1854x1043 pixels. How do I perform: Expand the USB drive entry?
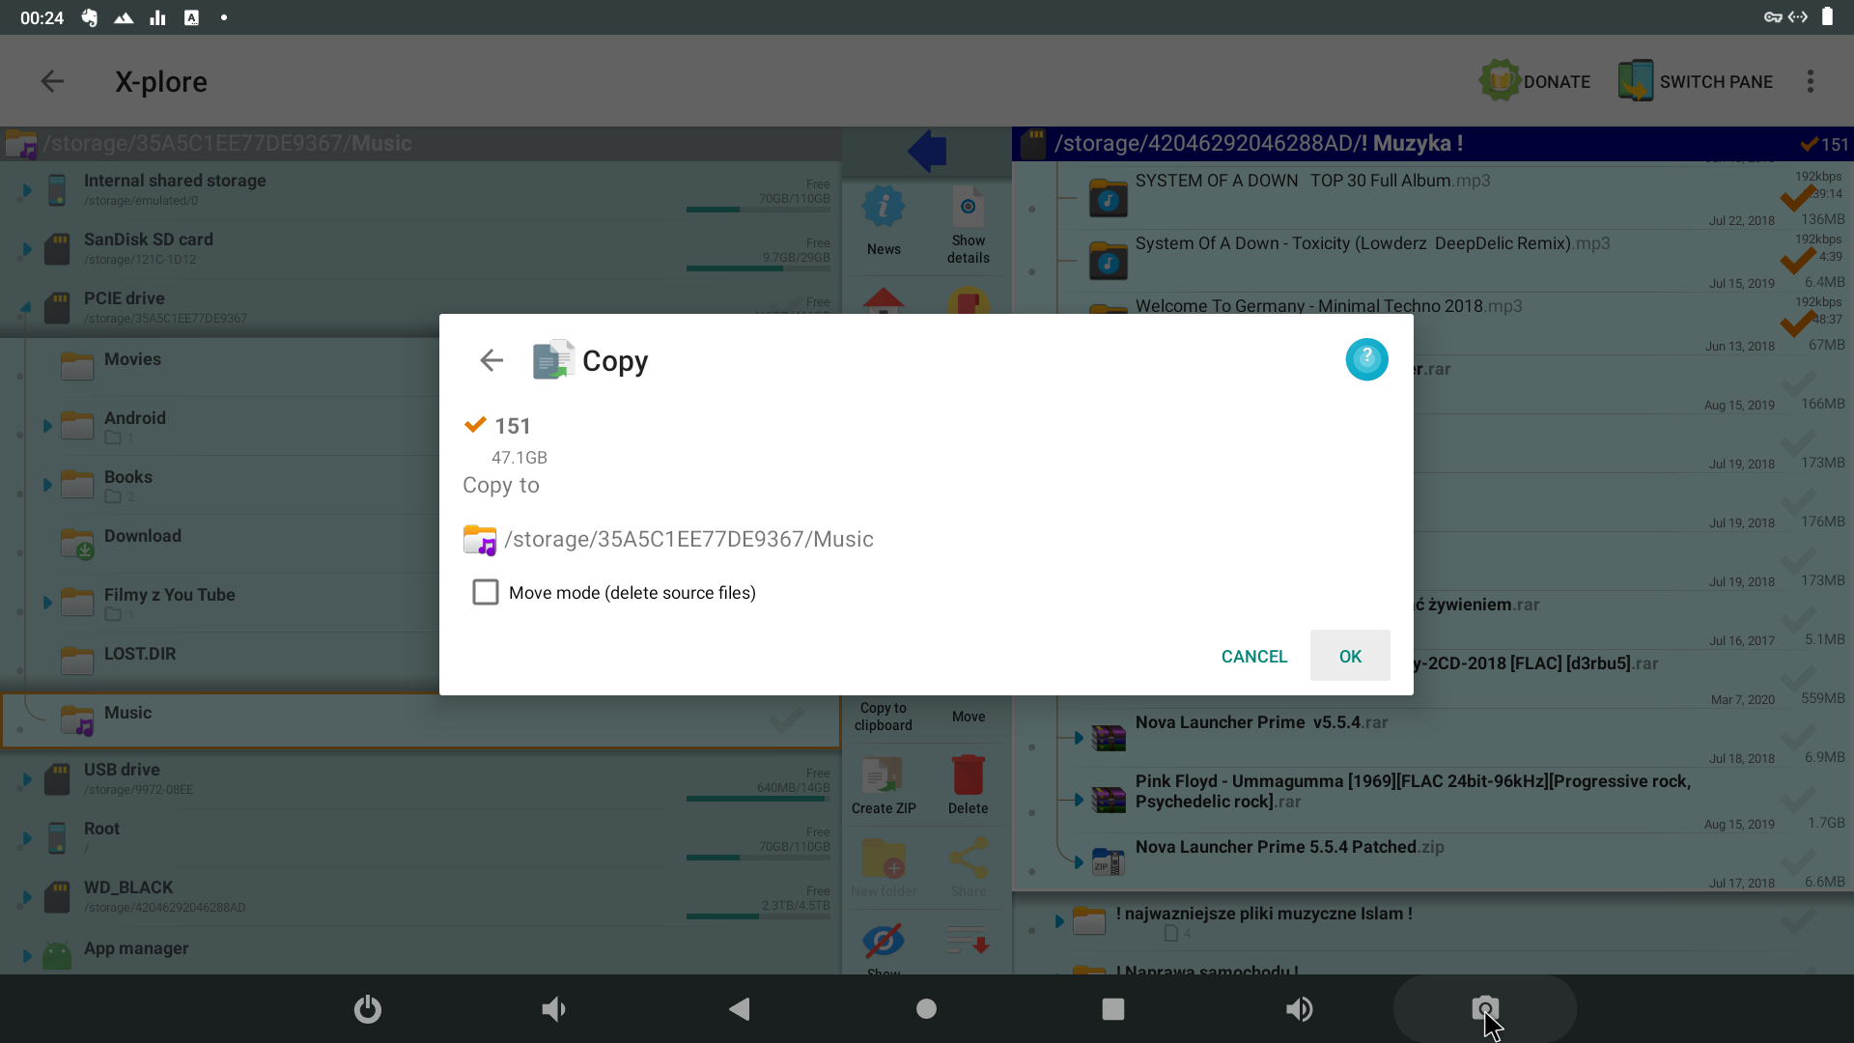(27, 779)
